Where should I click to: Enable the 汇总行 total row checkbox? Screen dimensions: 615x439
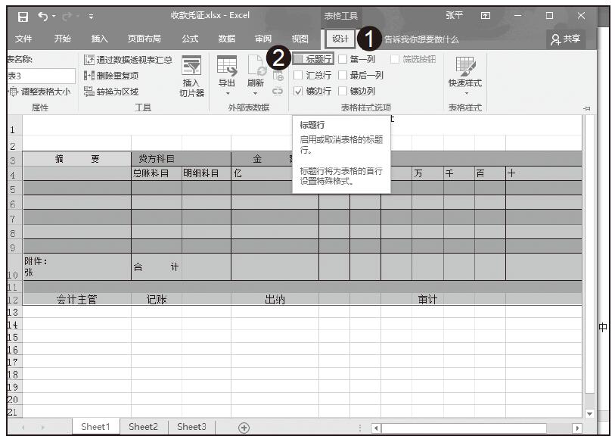click(299, 75)
